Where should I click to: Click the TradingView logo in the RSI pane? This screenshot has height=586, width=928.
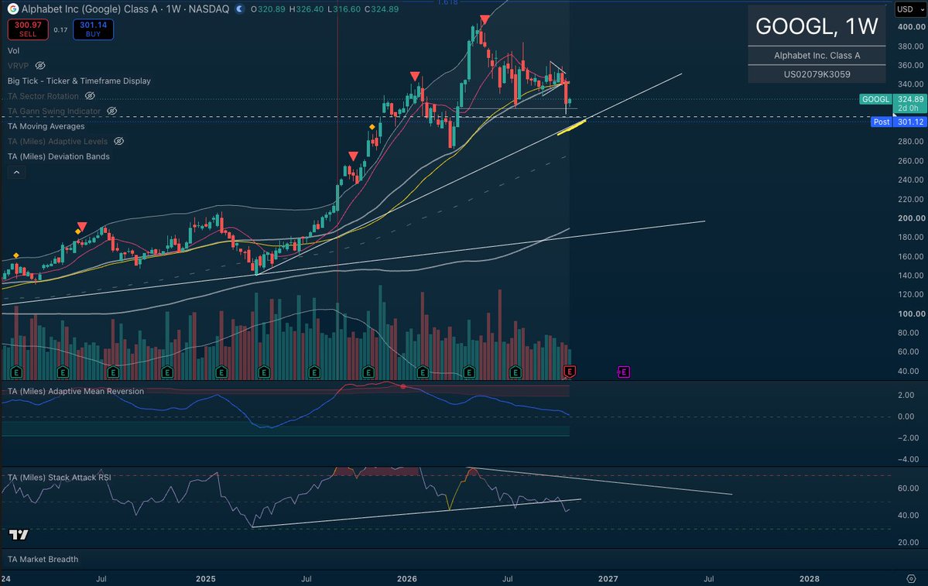(x=19, y=534)
